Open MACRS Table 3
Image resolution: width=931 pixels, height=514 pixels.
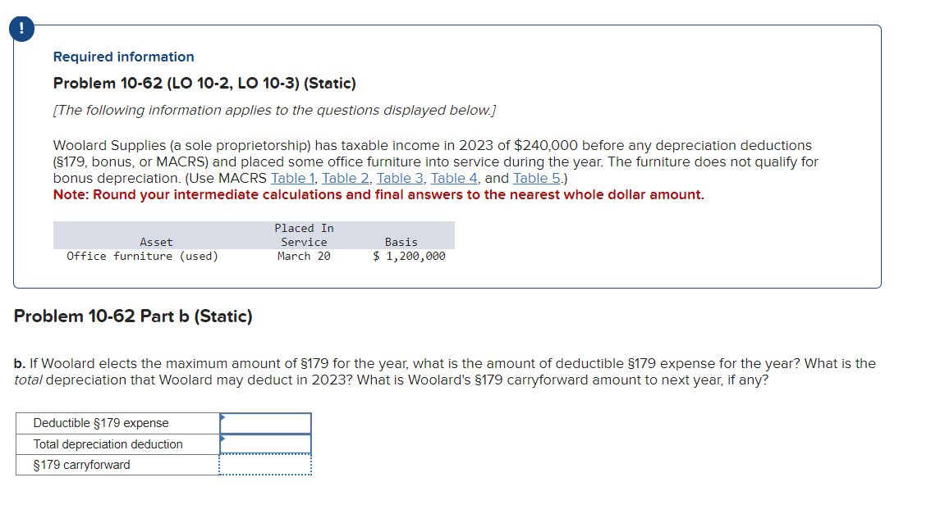tap(400, 178)
